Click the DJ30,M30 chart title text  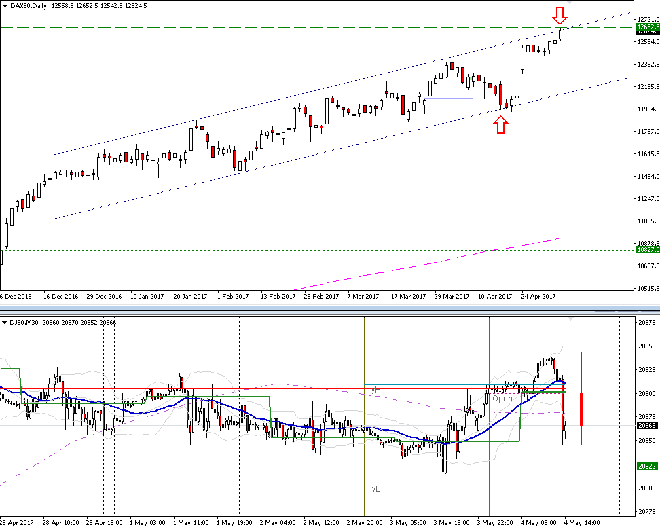pyautogui.click(x=31, y=321)
